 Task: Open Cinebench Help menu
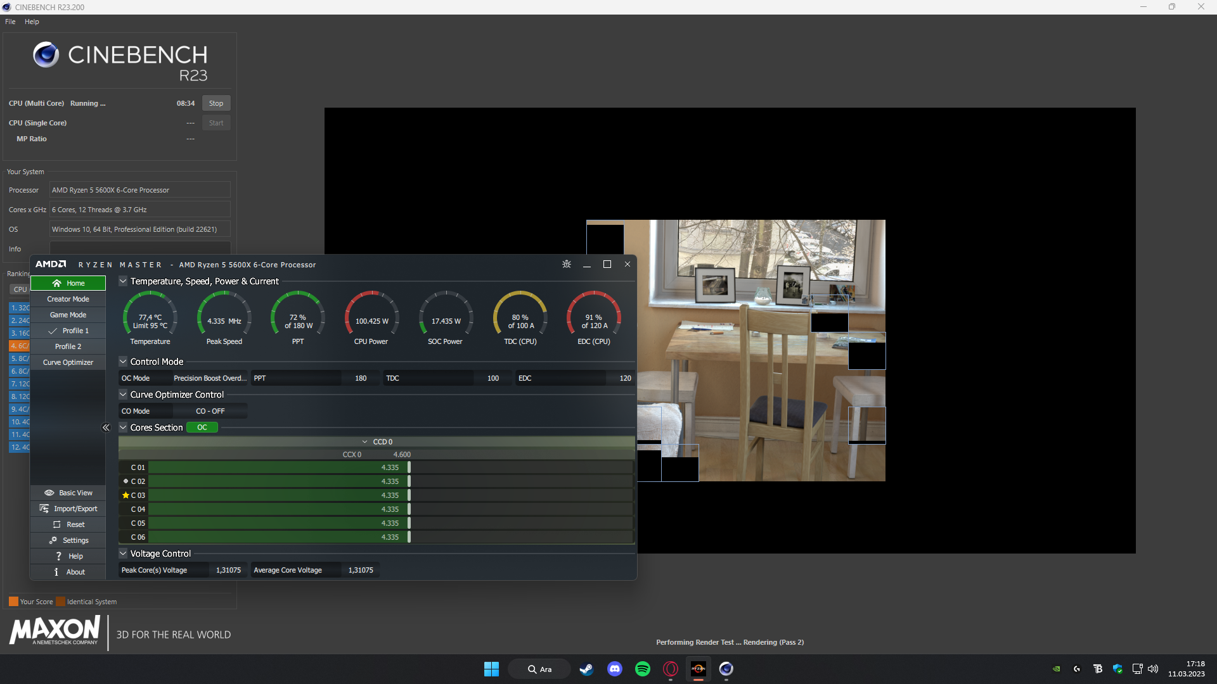32,22
